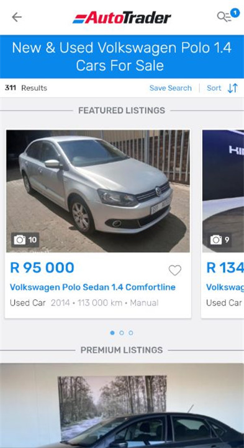The image size is (244, 448).
Task: Click the filter count badge
Action: coord(235,13)
